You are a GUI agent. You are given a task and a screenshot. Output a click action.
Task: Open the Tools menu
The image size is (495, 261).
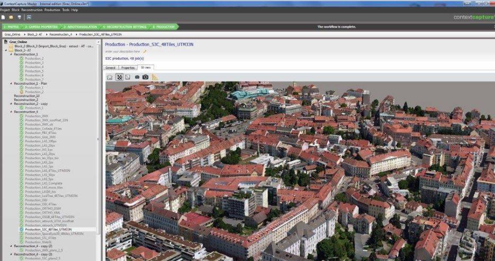[66, 10]
